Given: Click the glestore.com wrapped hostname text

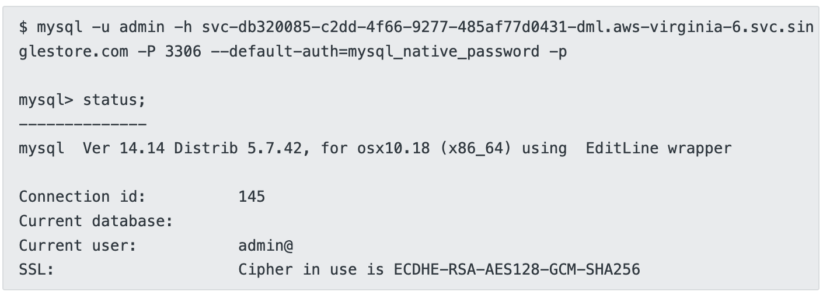Looking at the screenshot, I should 74,52.
